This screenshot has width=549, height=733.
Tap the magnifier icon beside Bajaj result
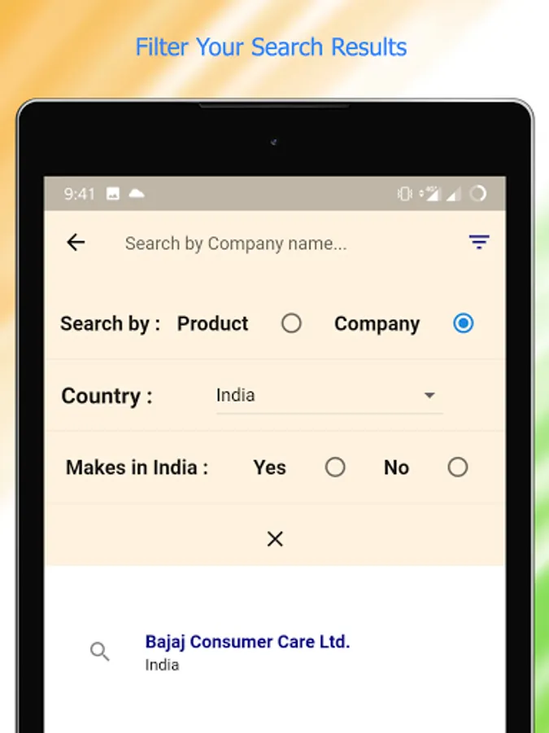[x=100, y=652]
